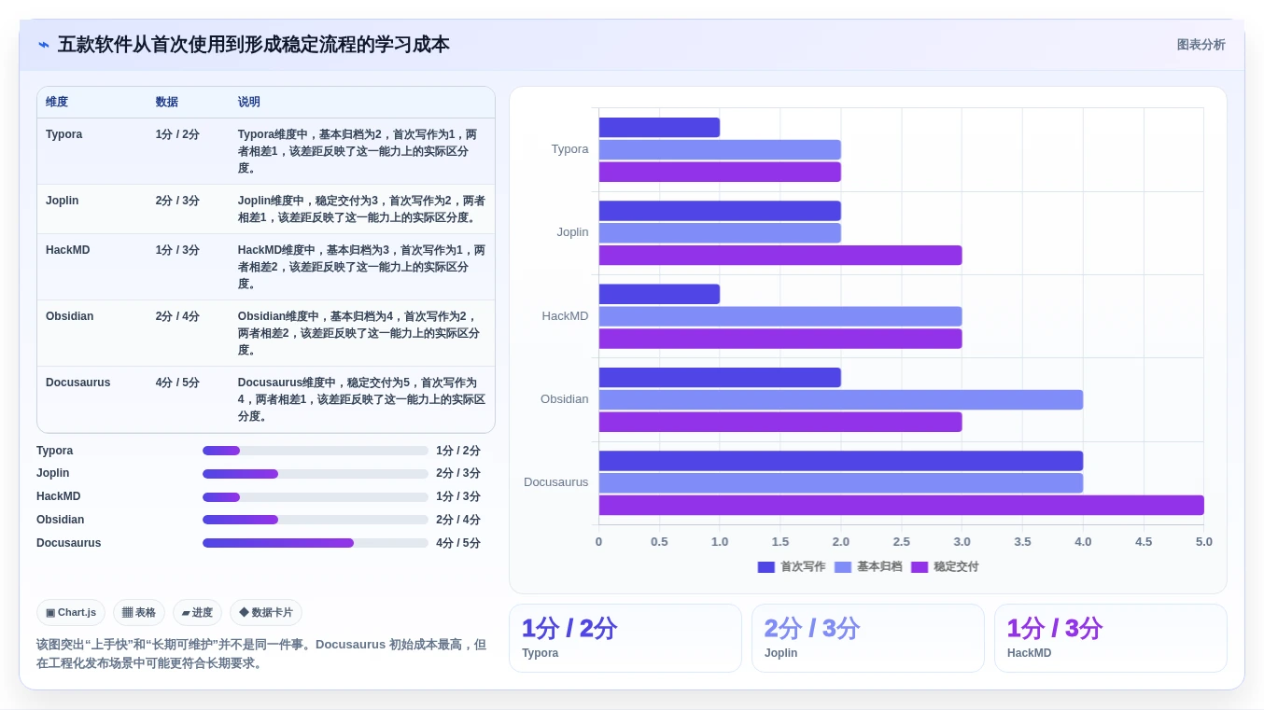Screen dimensions: 1264x710
Task: Click the 5.0 x-axis tick label
Action: tap(1204, 542)
